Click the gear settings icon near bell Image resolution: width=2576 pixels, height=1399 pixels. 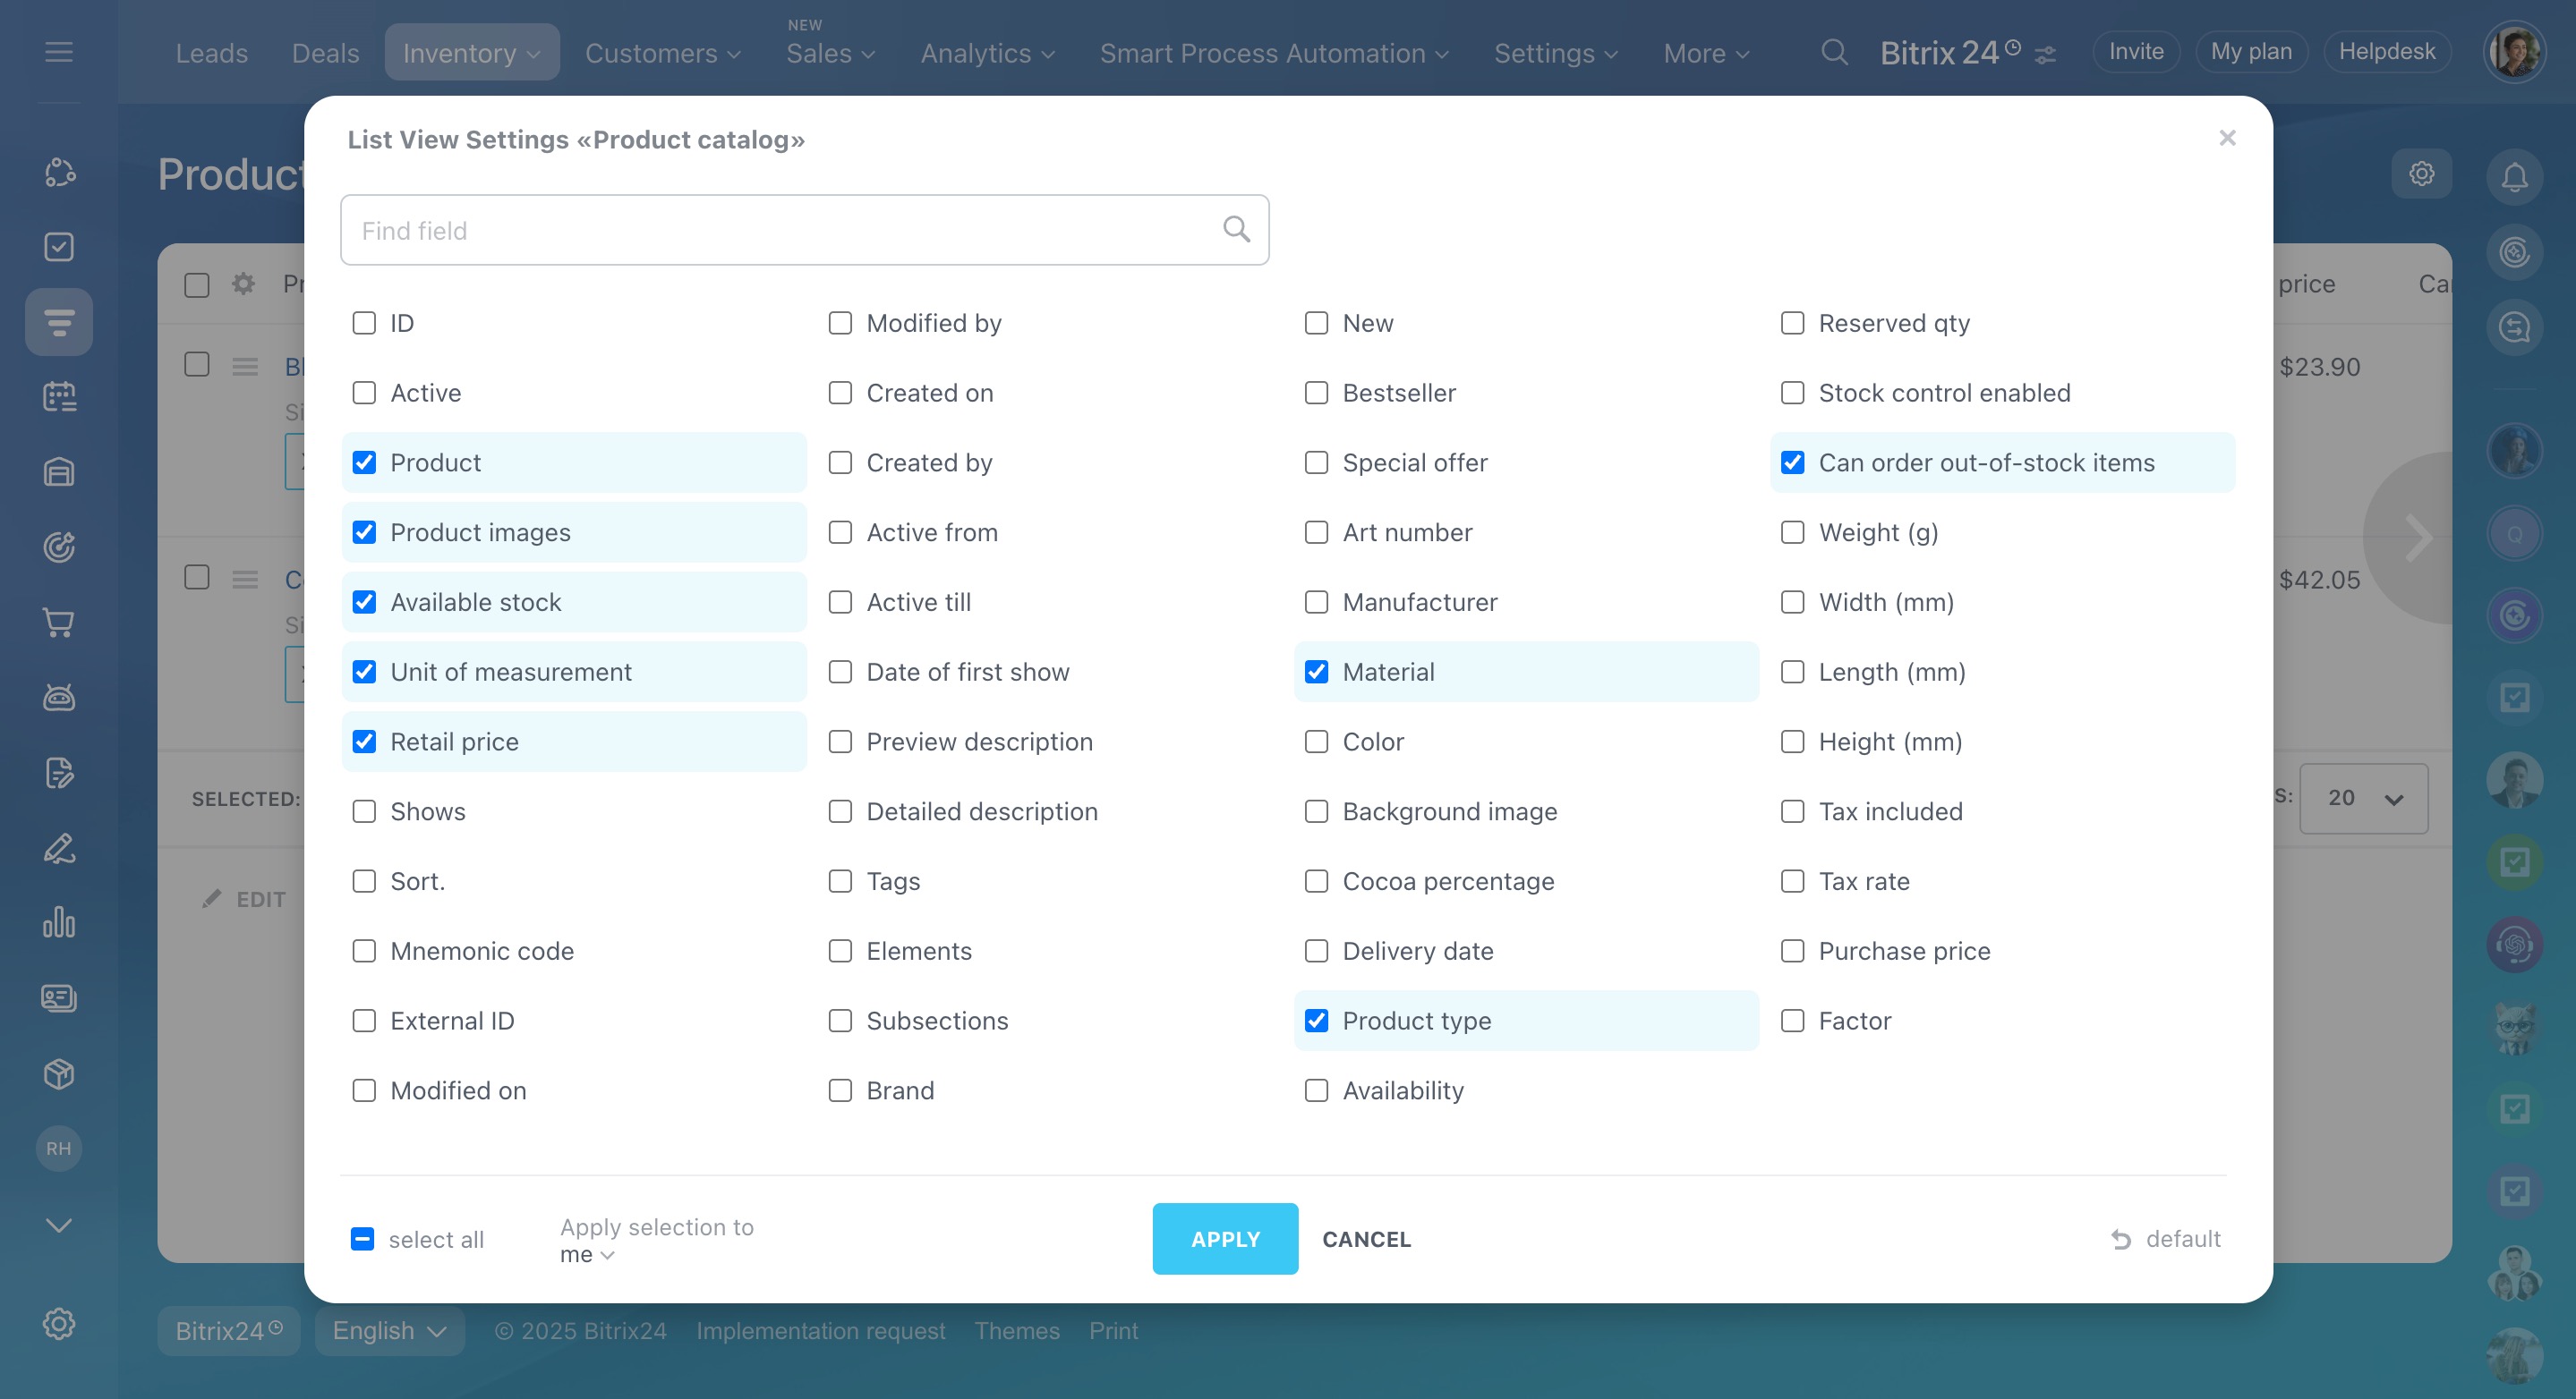(2421, 174)
